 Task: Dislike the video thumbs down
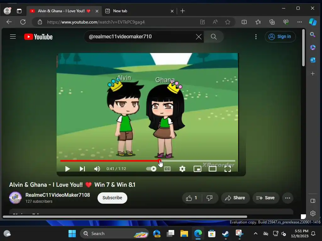pyautogui.click(x=209, y=198)
